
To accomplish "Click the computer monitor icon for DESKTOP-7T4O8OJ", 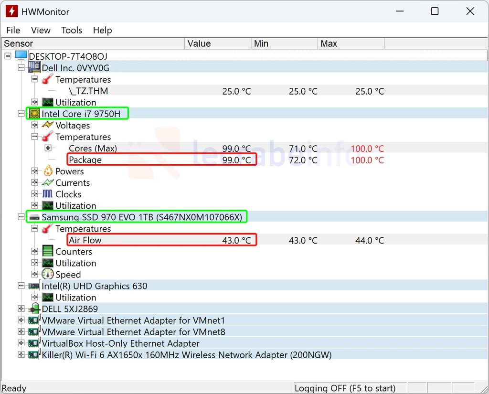I will 21,55.
